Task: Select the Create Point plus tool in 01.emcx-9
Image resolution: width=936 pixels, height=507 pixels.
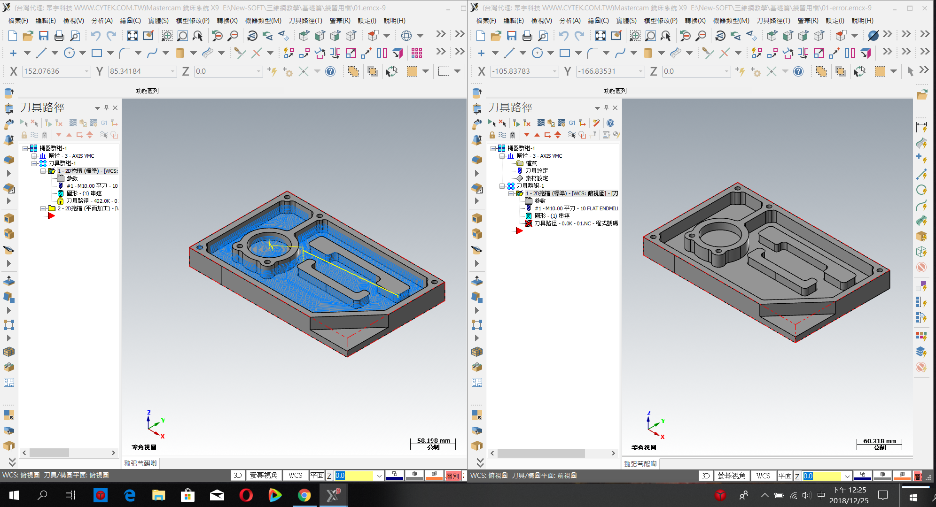Action: point(13,53)
